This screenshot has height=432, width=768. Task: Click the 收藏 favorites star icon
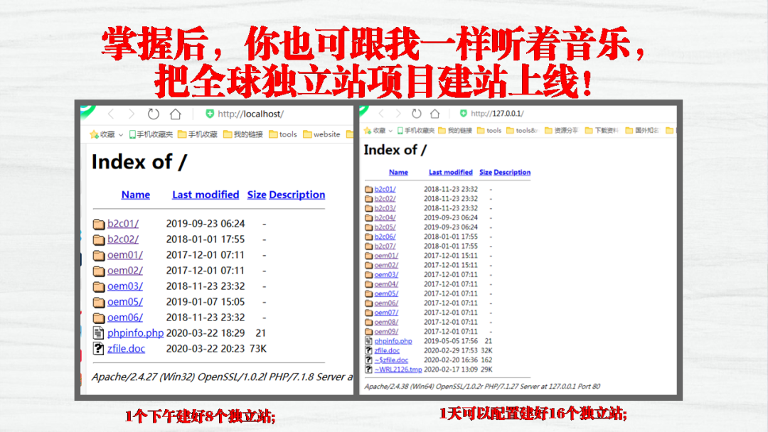click(93, 134)
